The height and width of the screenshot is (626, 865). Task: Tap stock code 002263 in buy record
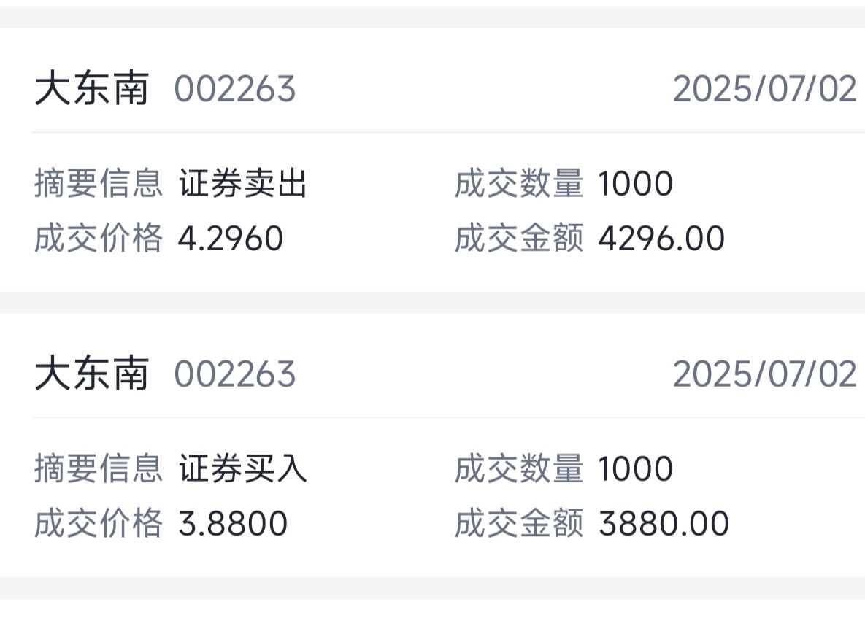[x=235, y=374]
